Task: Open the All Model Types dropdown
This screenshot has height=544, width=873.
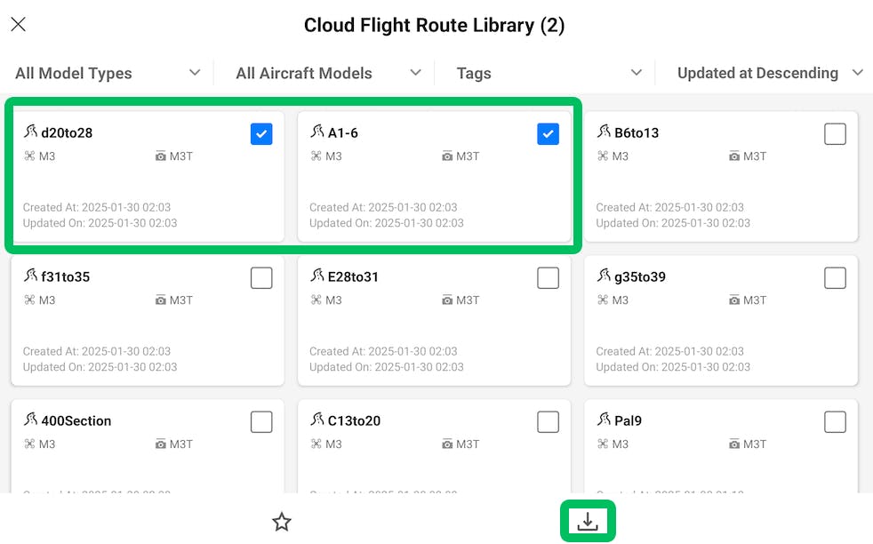Action: click(108, 73)
